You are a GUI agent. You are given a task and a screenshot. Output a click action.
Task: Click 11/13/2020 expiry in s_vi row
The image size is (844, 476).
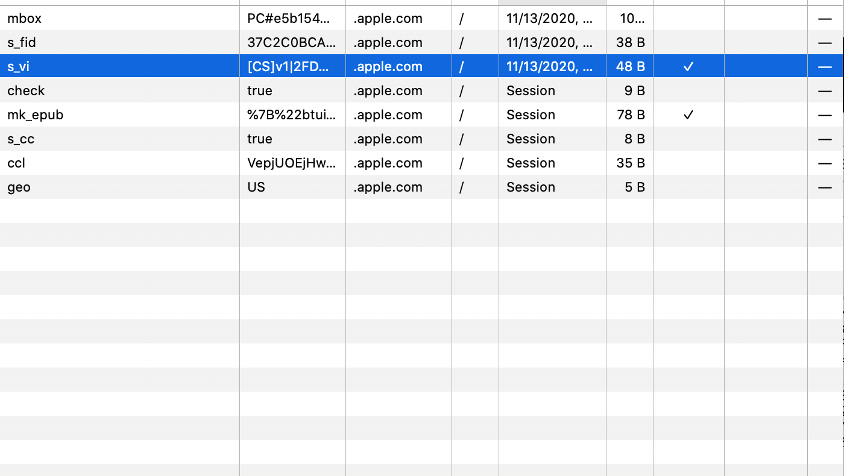tap(550, 67)
